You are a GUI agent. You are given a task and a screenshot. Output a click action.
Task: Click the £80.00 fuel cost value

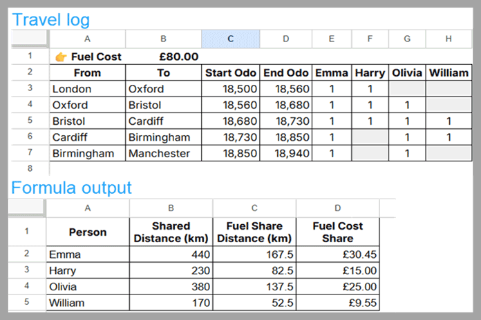(x=179, y=57)
